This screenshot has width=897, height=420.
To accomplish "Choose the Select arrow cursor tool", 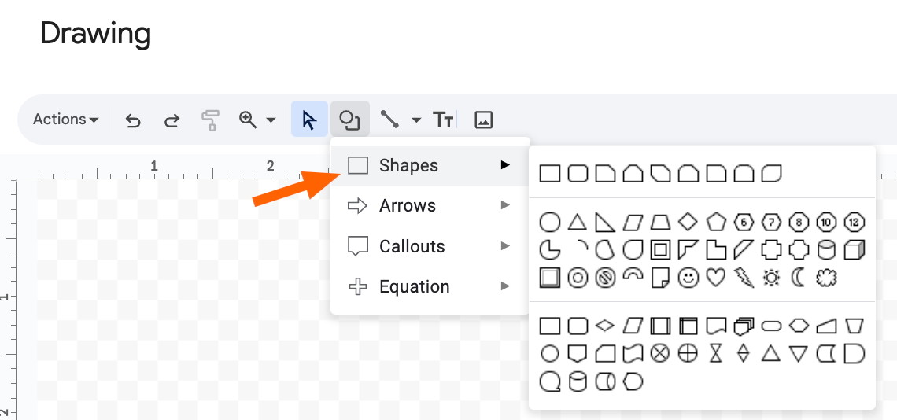I will [x=309, y=120].
